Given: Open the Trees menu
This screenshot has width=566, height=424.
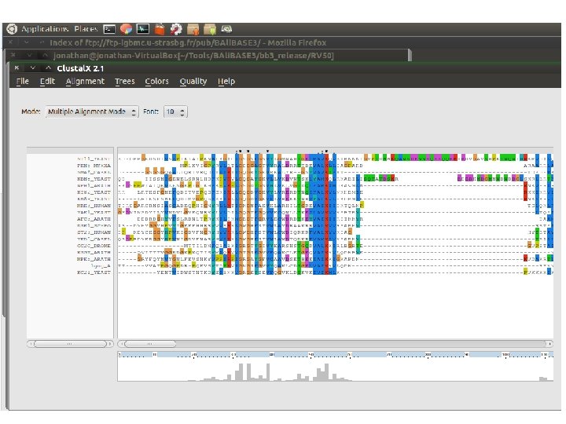Looking at the screenshot, I should point(124,82).
